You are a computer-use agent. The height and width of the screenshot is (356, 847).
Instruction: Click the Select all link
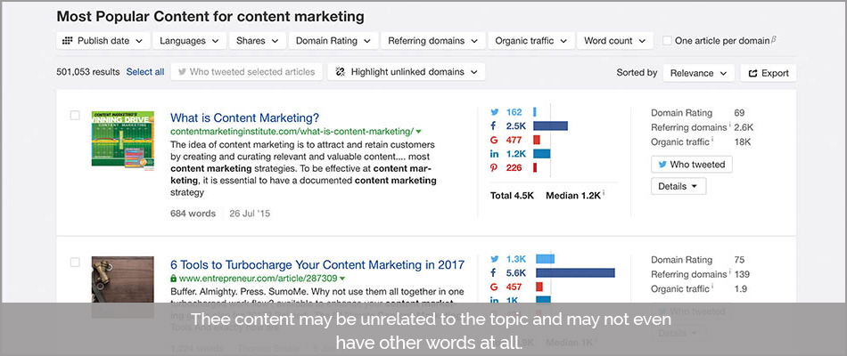pos(145,72)
